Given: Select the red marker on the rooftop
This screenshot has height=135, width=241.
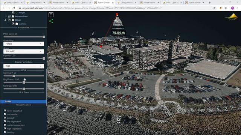Looking at the screenshot, I should coord(101,46).
